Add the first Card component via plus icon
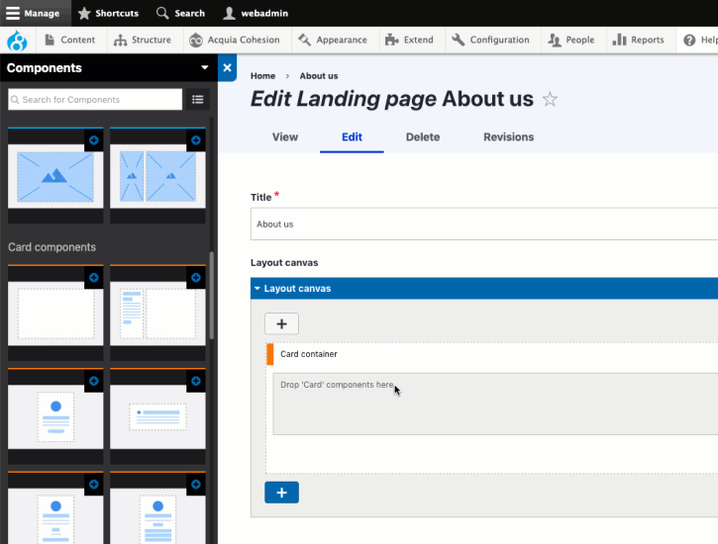This screenshot has width=718, height=544. click(x=94, y=278)
